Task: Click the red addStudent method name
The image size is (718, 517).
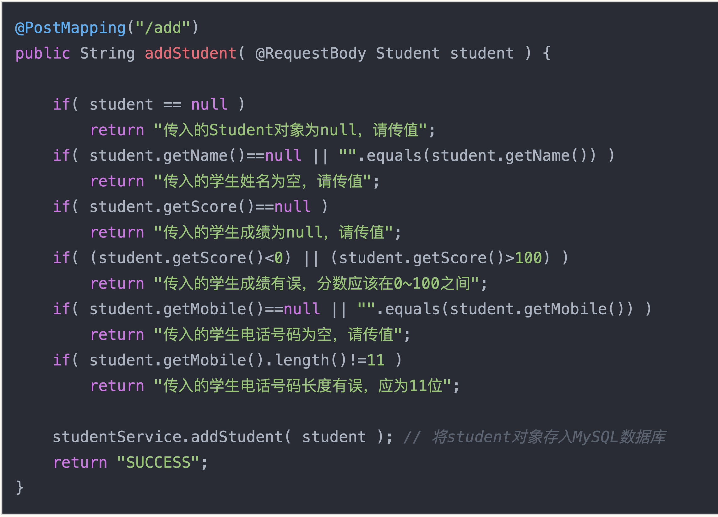Action: pos(190,53)
